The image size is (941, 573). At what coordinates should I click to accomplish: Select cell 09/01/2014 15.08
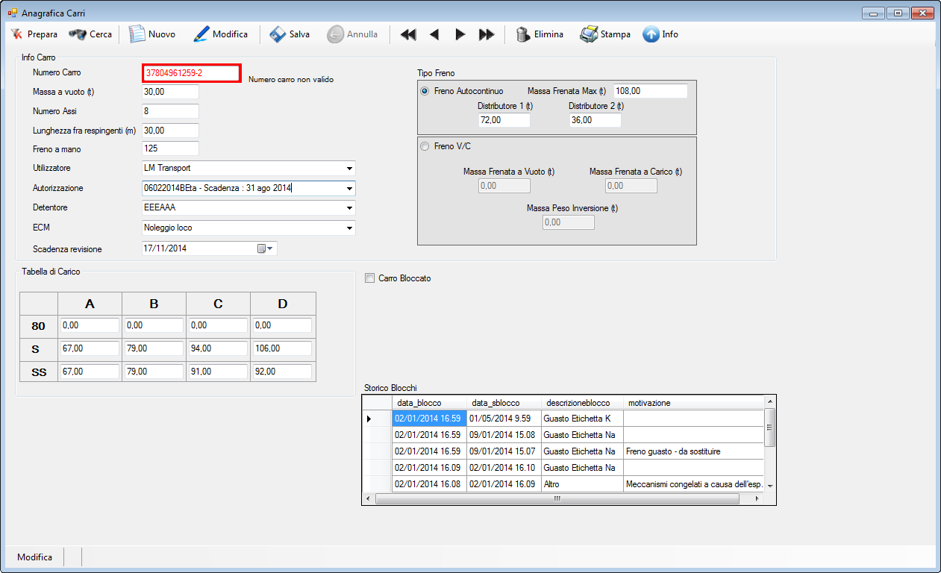(x=504, y=435)
